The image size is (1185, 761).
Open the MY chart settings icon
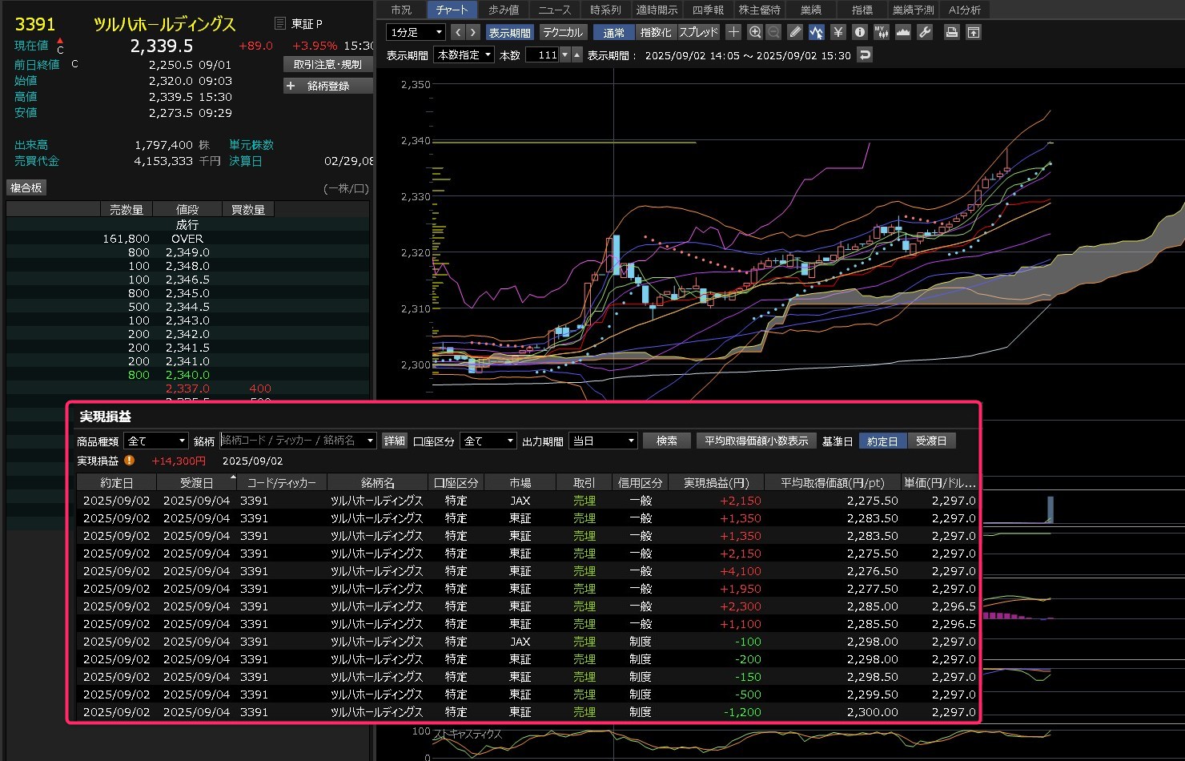click(x=882, y=32)
